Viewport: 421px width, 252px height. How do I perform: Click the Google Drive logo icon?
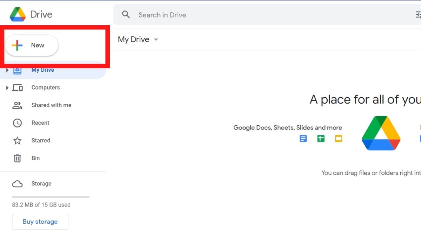18,14
